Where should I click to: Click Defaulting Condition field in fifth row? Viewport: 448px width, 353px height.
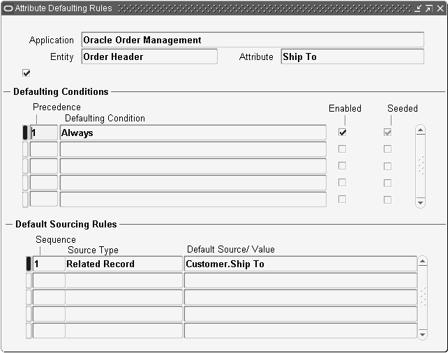click(x=193, y=199)
